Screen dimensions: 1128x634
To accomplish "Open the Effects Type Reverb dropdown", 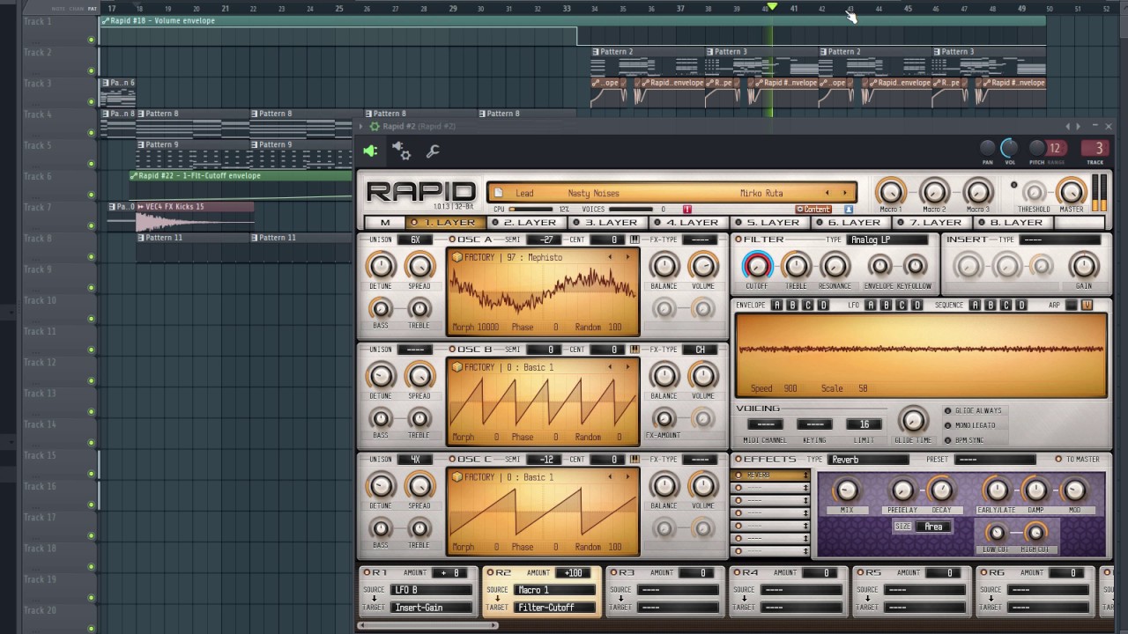I will pos(867,460).
